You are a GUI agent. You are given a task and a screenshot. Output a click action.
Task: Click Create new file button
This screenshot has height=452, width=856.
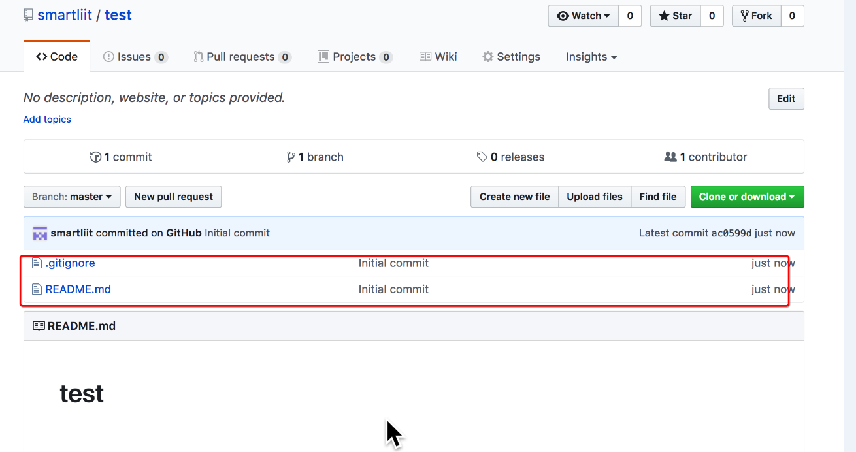pos(515,197)
